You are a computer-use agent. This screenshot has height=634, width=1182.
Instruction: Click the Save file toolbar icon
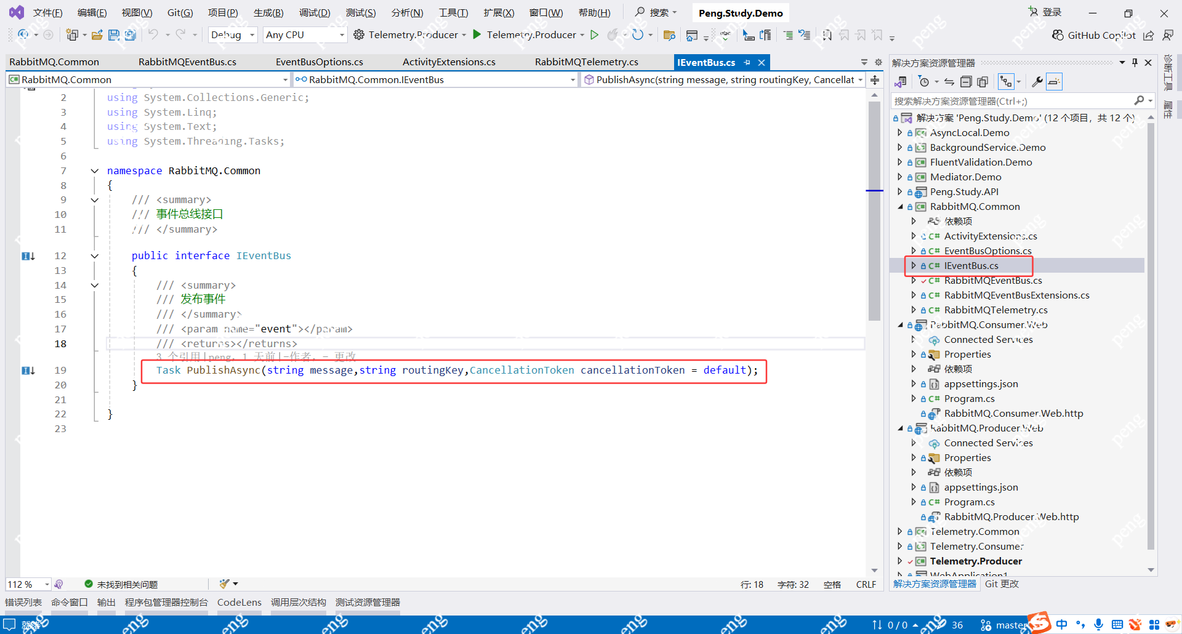(114, 35)
